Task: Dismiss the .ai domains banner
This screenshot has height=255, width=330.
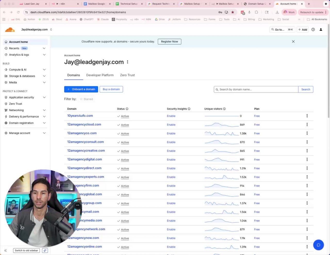Action: pos(293,42)
